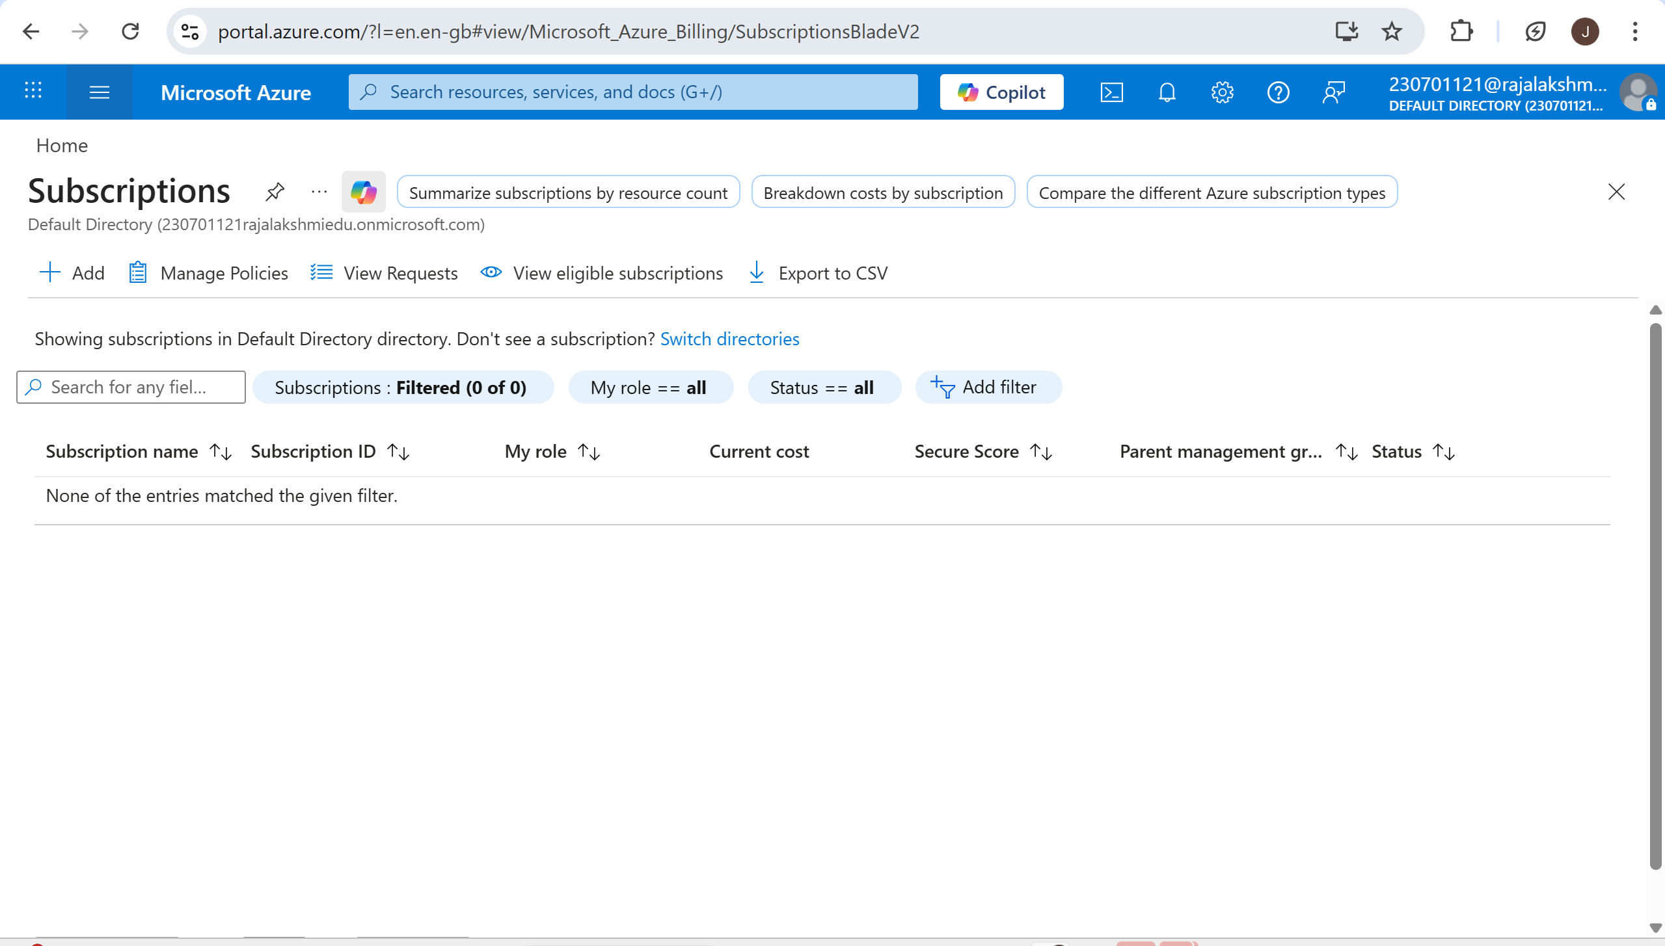Open My role == all filter
Viewport: 1665px width, 946px height.
pos(651,388)
